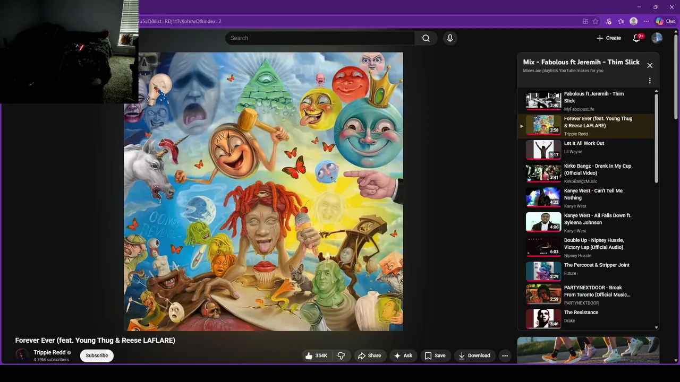
Task: Open the browser media control music icon
Action: pyautogui.click(x=608, y=21)
